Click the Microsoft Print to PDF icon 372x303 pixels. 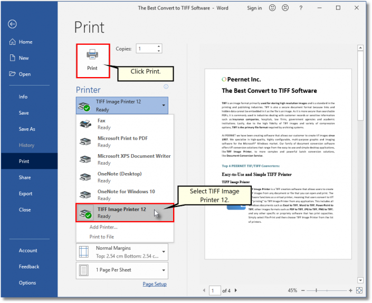[85, 141]
